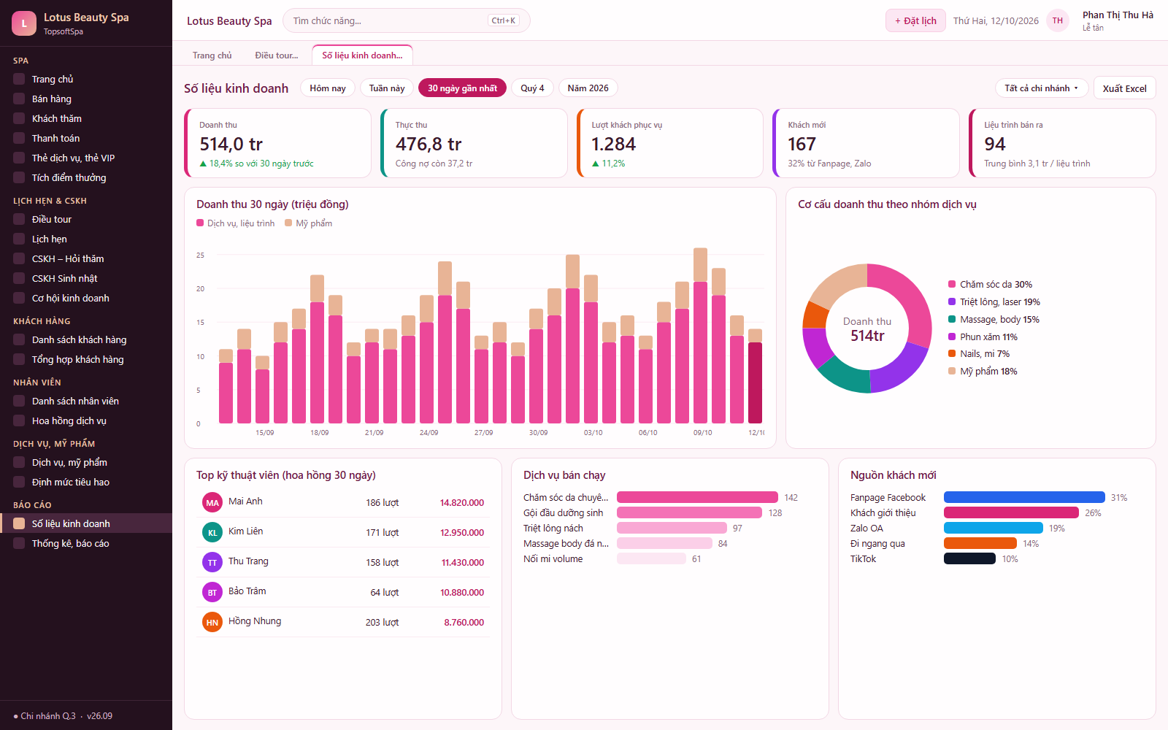Screen dimensions: 1168x730
Task: Open CSKH Sinh nhật in sidebar
Action: click(86, 278)
